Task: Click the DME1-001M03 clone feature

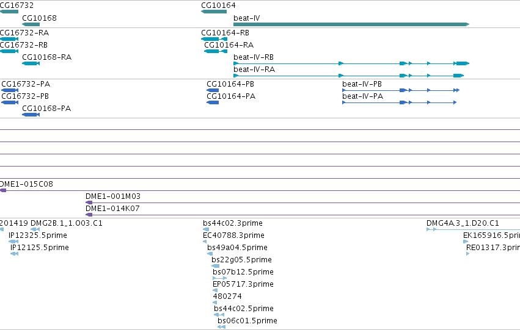Action: point(303,203)
